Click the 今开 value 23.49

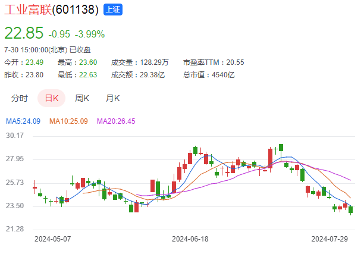click(x=34, y=62)
